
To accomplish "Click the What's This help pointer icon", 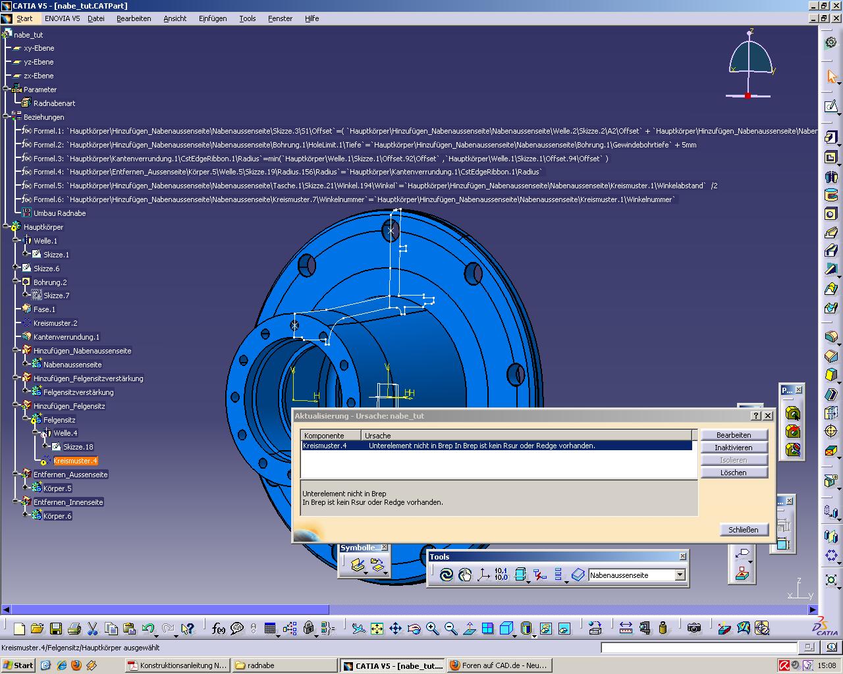I will tap(188, 629).
